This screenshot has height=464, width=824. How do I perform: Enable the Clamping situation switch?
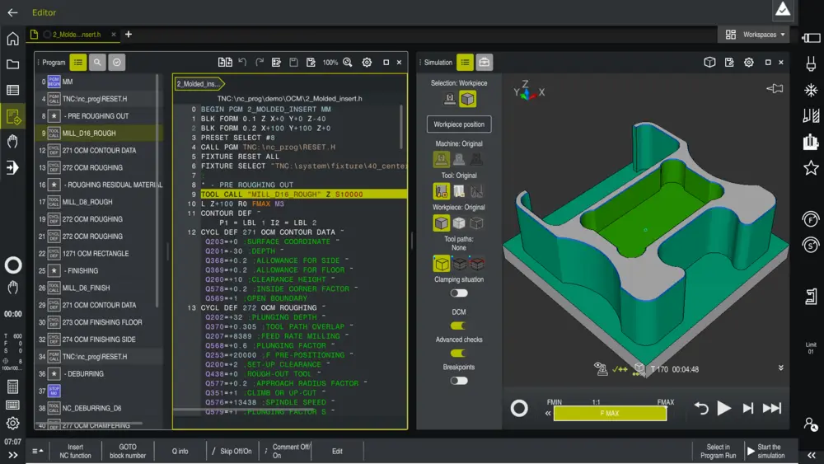click(x=459, y=293)
